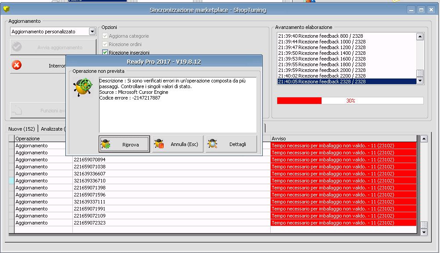Maximize the Sincronizzazione marketplace window
Image resolution: width=440 pixels, height=253 pixels.
[x=421, y=10]
